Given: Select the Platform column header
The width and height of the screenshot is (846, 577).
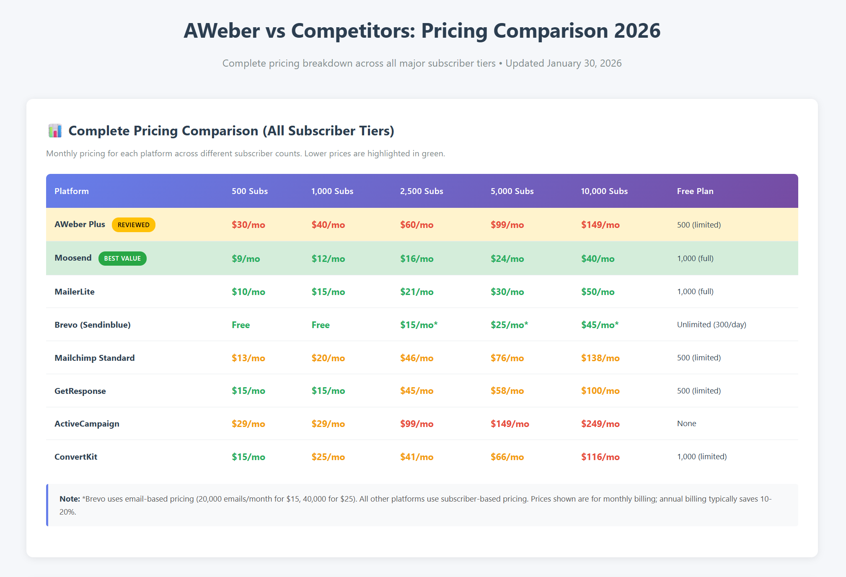Looking at the screenshot, I should pyautogui.click(x=72, y=191).
